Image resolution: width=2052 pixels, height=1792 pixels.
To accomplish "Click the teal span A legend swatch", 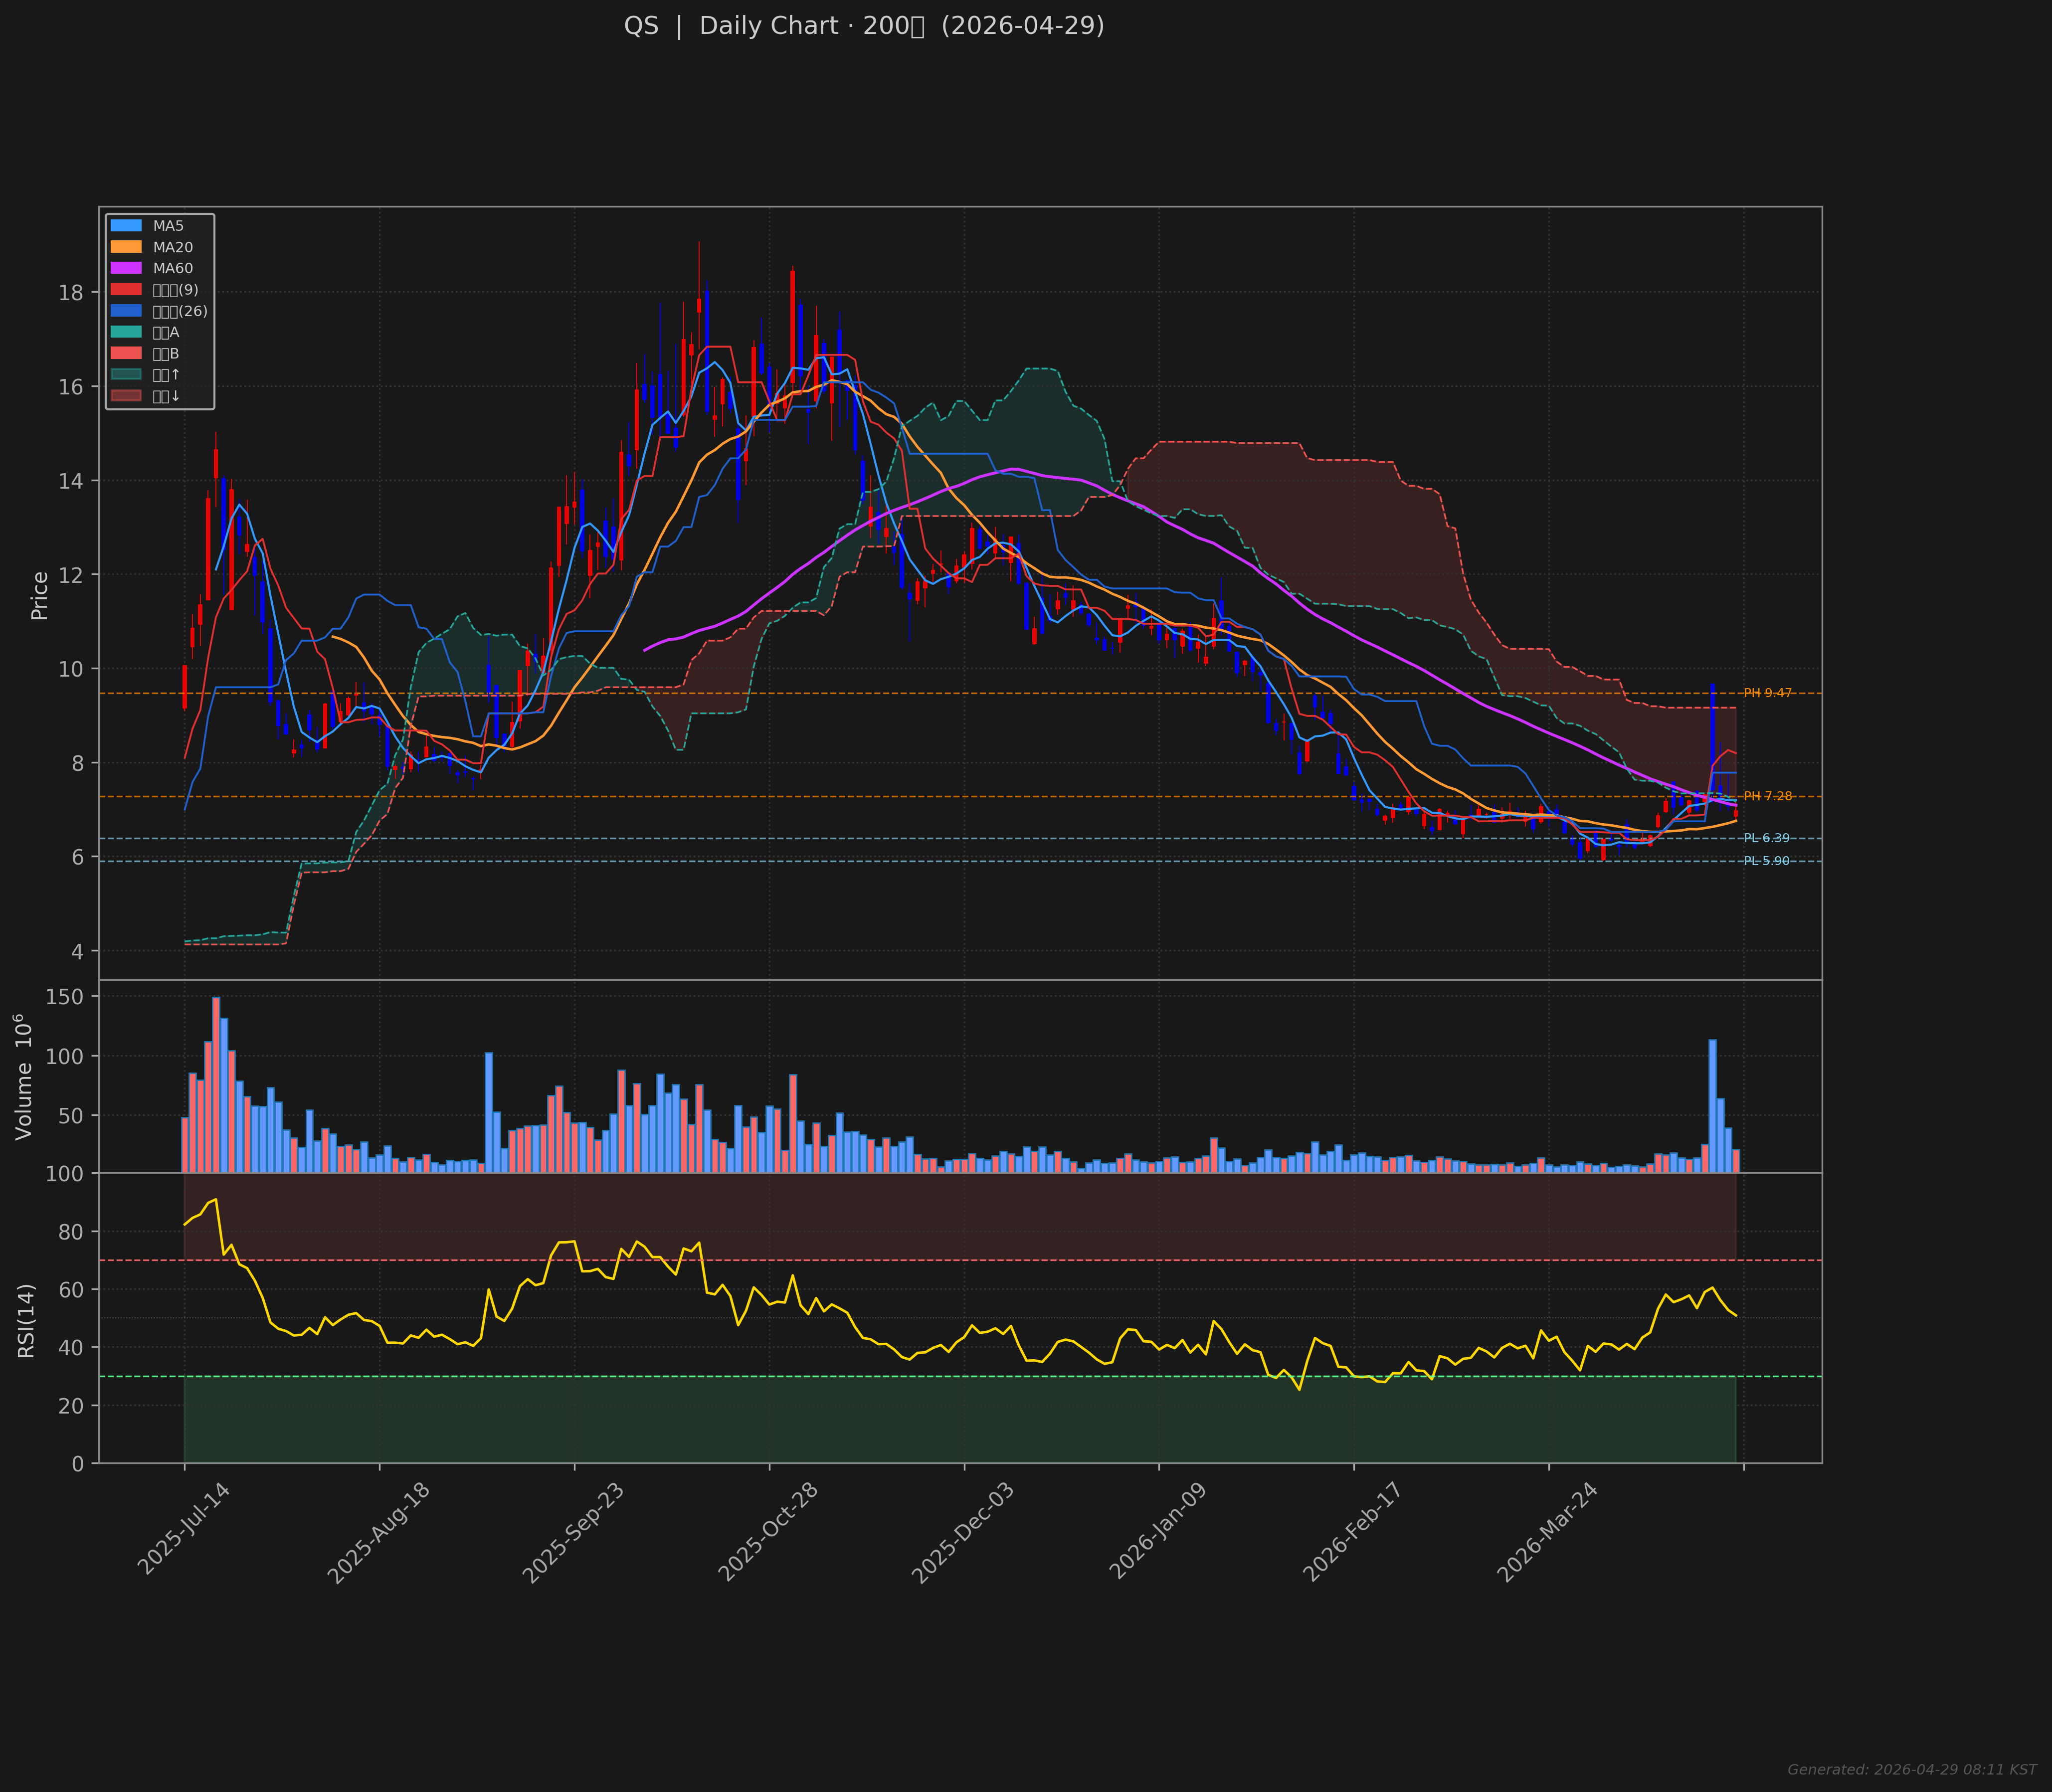I will (x=126, y=332).
